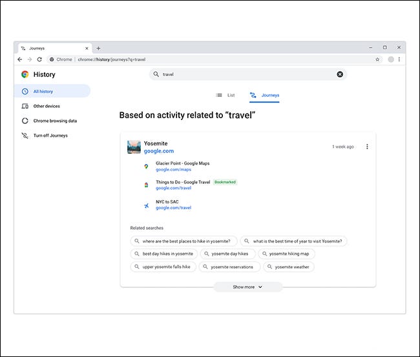The width and height of the screenshot is (420, 357).
Task: Expand results with Show more
Action: click(247, 287)
